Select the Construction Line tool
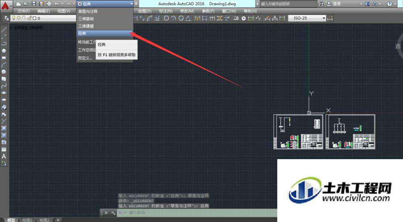403x222 pixels. (x=4, y=37)
